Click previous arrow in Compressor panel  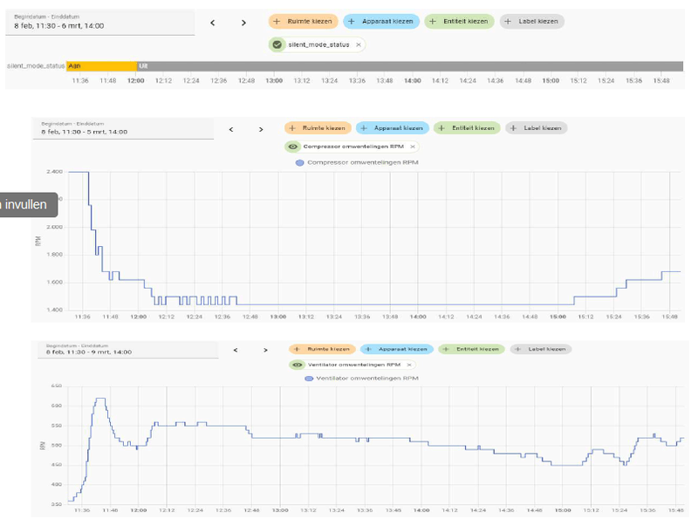pos(231,129)
